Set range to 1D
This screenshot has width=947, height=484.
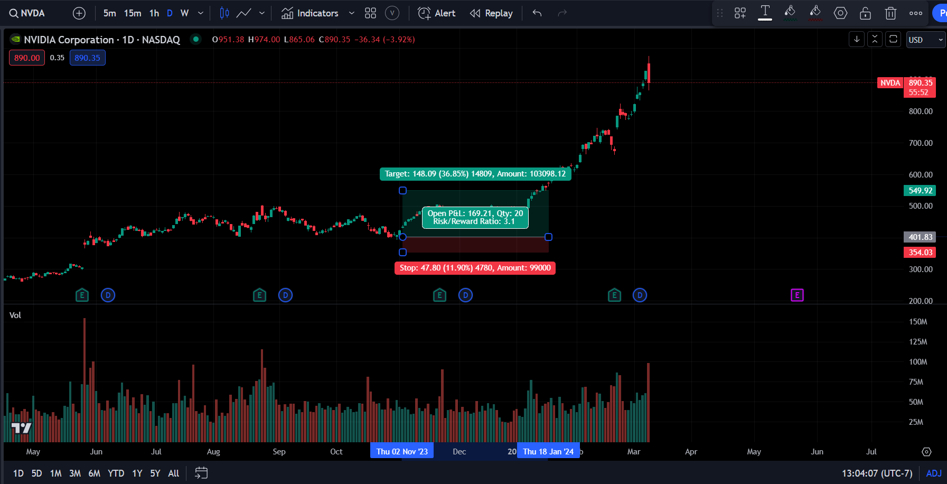pos(18,473)
